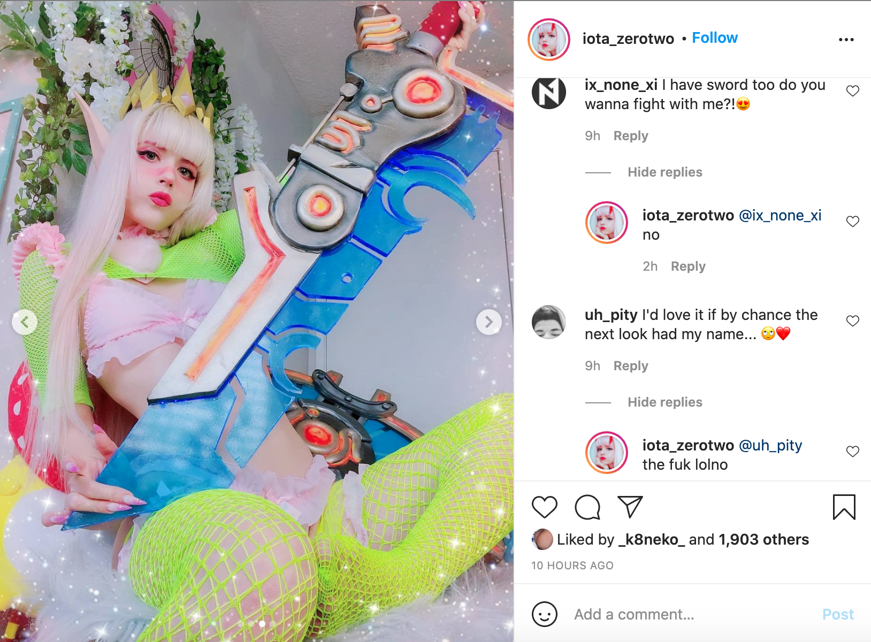Viewport: 871px width, 642px height.
Task: Save post with bookmark icon
Action: [844, 507]
